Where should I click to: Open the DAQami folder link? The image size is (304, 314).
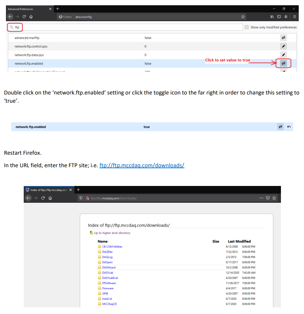point(107,262)
